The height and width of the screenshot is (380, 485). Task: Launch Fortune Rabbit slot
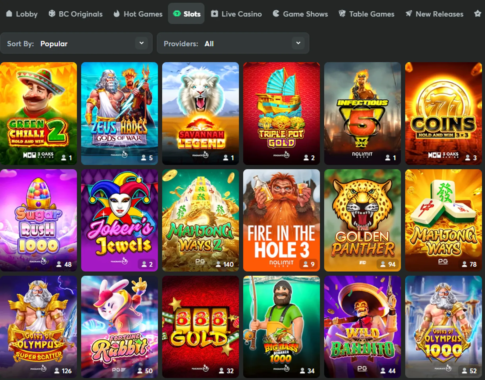119,327
